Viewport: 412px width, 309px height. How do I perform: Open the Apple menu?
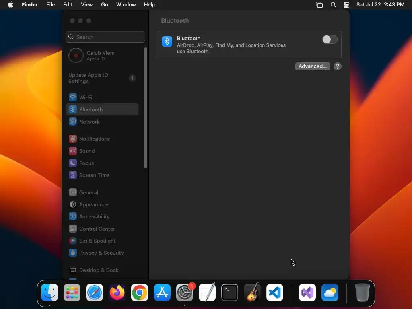(x=10, y=5)
